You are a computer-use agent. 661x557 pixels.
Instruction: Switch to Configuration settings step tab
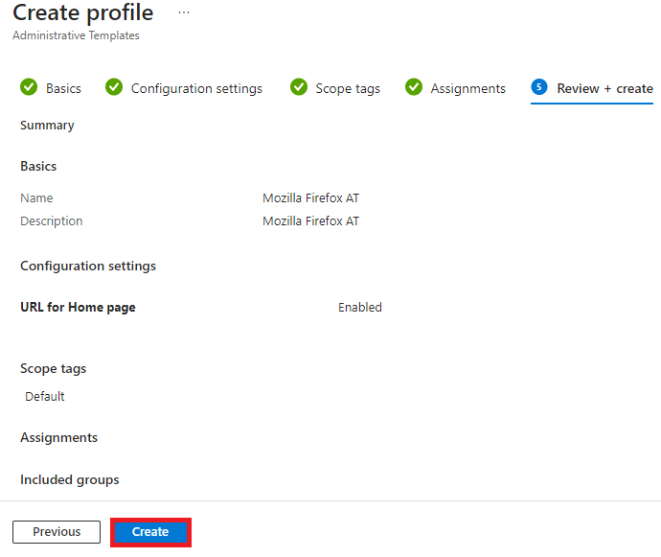(184, 88)
